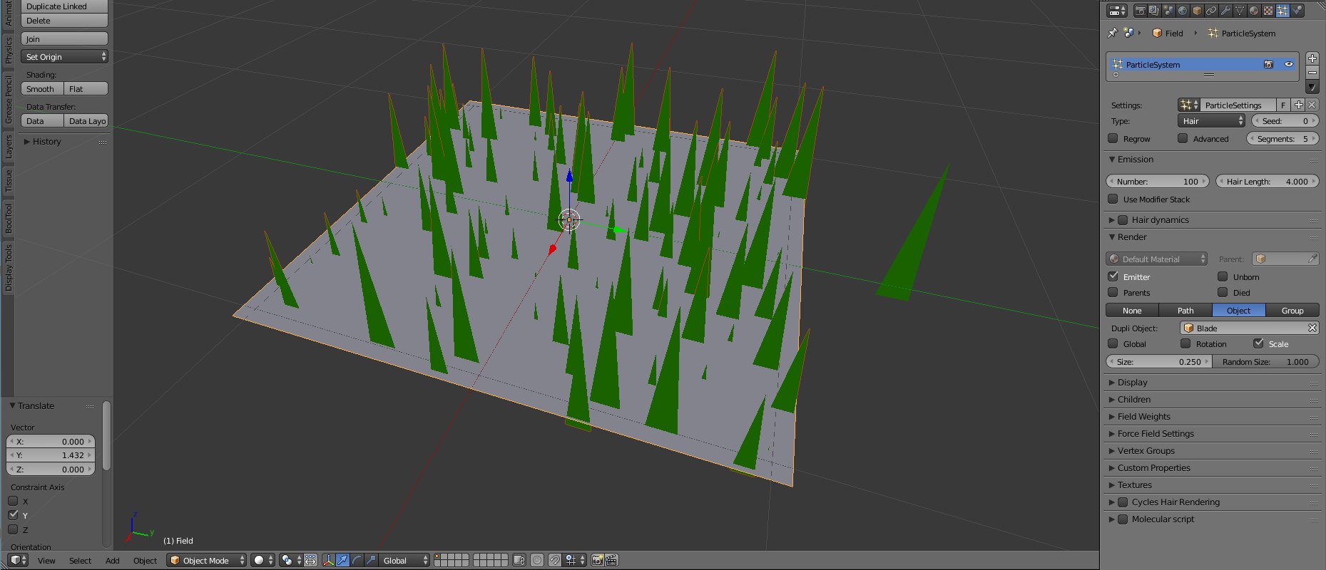The image size is (1326, 570).
Task: Enable the Died checkbox
Action: click(1223, 292)
